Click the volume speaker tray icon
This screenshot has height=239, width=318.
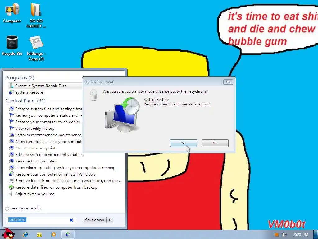click(x=284, y=235)
